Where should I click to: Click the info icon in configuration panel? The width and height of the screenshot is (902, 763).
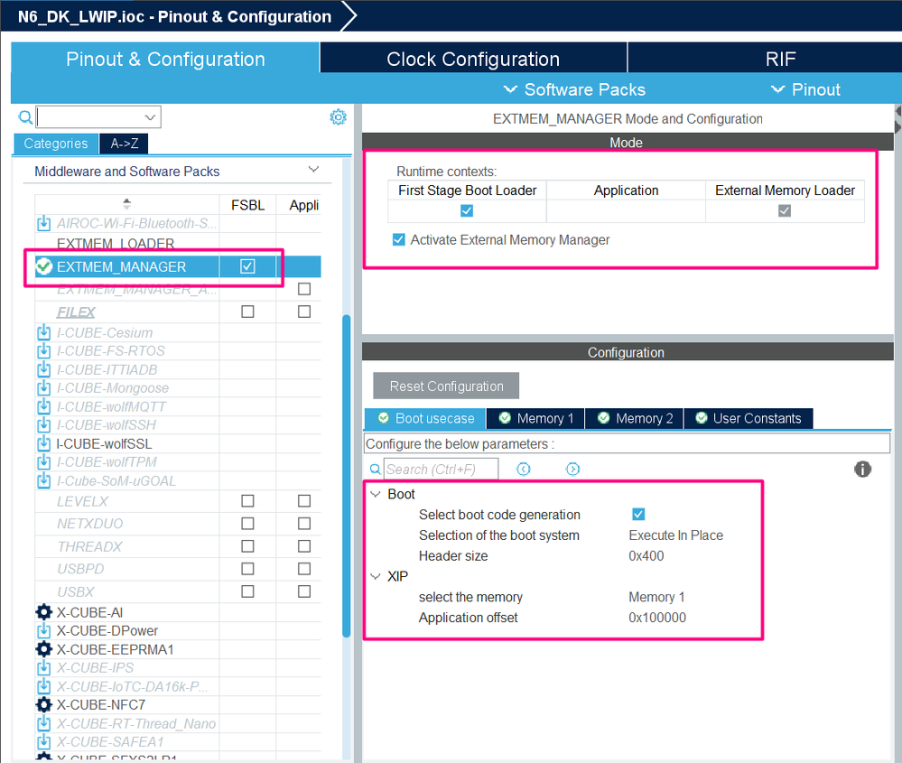tap(862, 469)
